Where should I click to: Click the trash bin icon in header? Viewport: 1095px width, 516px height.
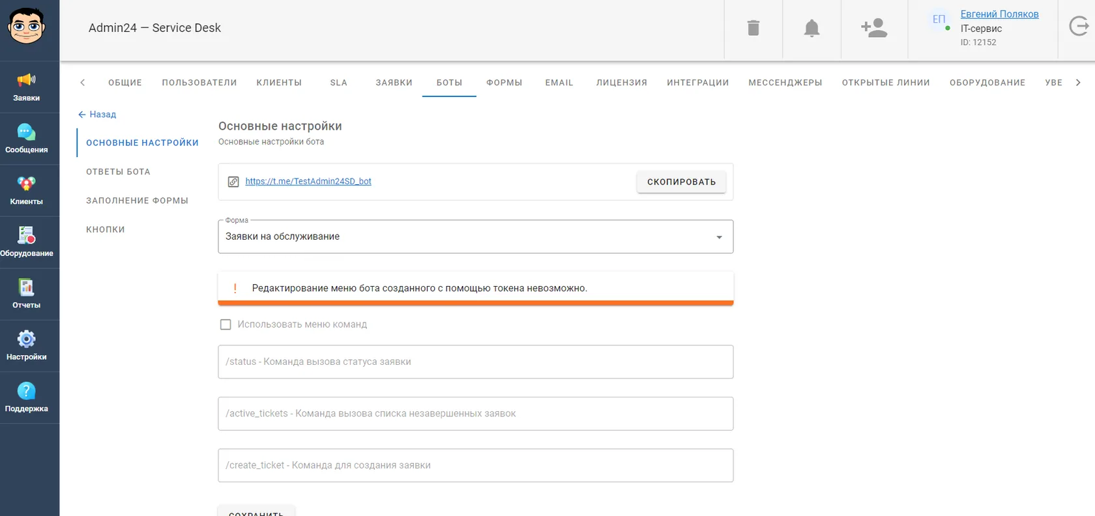click(753, 28)
